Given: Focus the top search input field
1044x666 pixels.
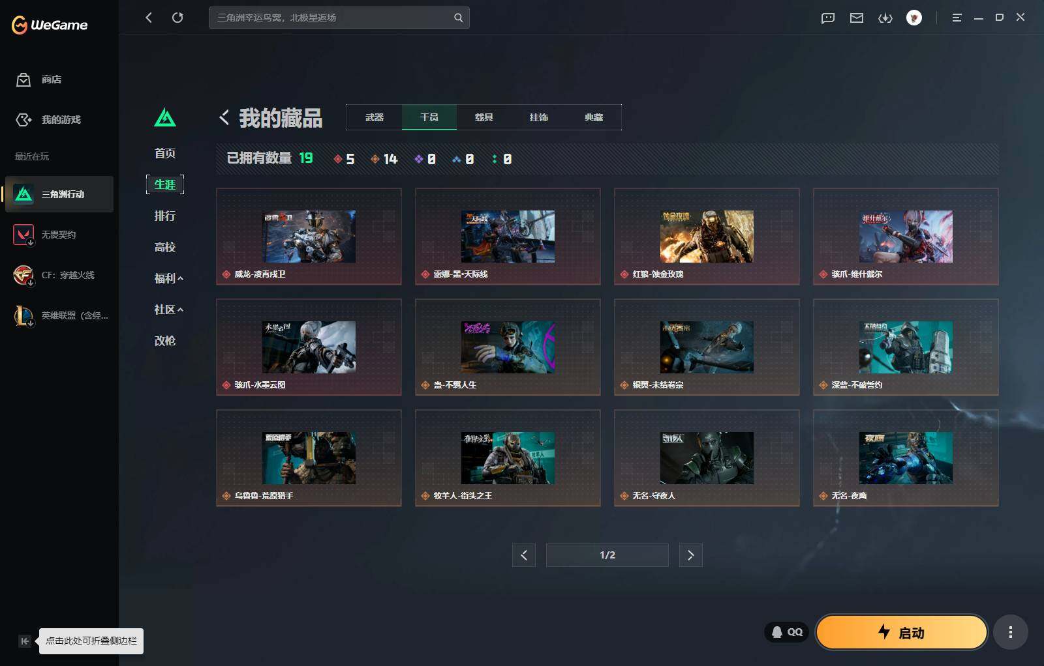Looking at the screenshot, I should pyautogui.click(x=339, y=18).
